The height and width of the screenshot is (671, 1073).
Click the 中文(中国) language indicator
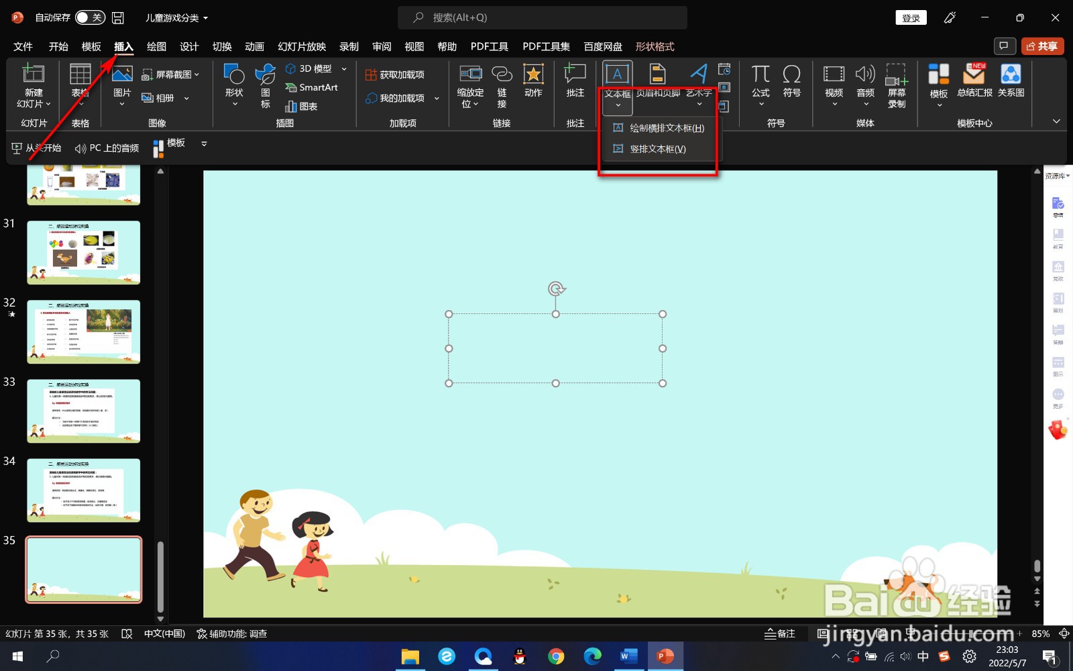pyautogui.click(x=164, y=633)
